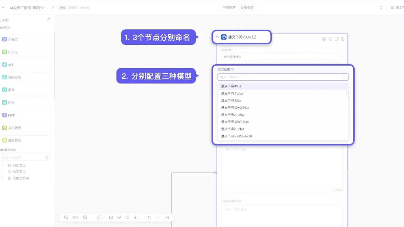Select 开始节点 in the canvas node list
This screenshot has height=227, width=404.
click(x=19, y=165)
